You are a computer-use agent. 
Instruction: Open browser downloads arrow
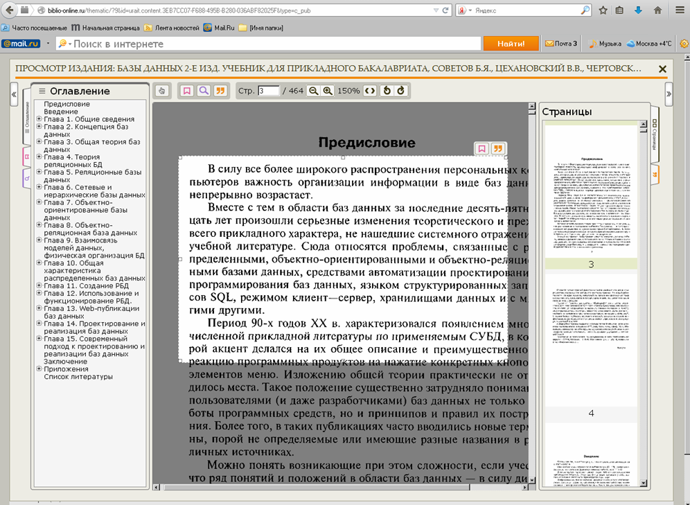[639, 10]
